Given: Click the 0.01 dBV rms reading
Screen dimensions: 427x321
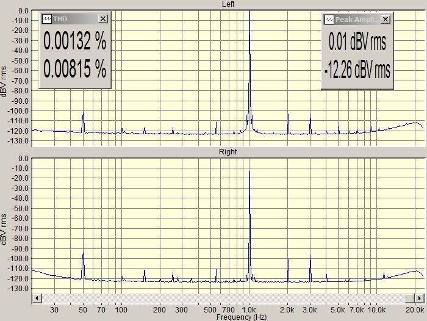Looking at the screenshot, I should 357,41.
